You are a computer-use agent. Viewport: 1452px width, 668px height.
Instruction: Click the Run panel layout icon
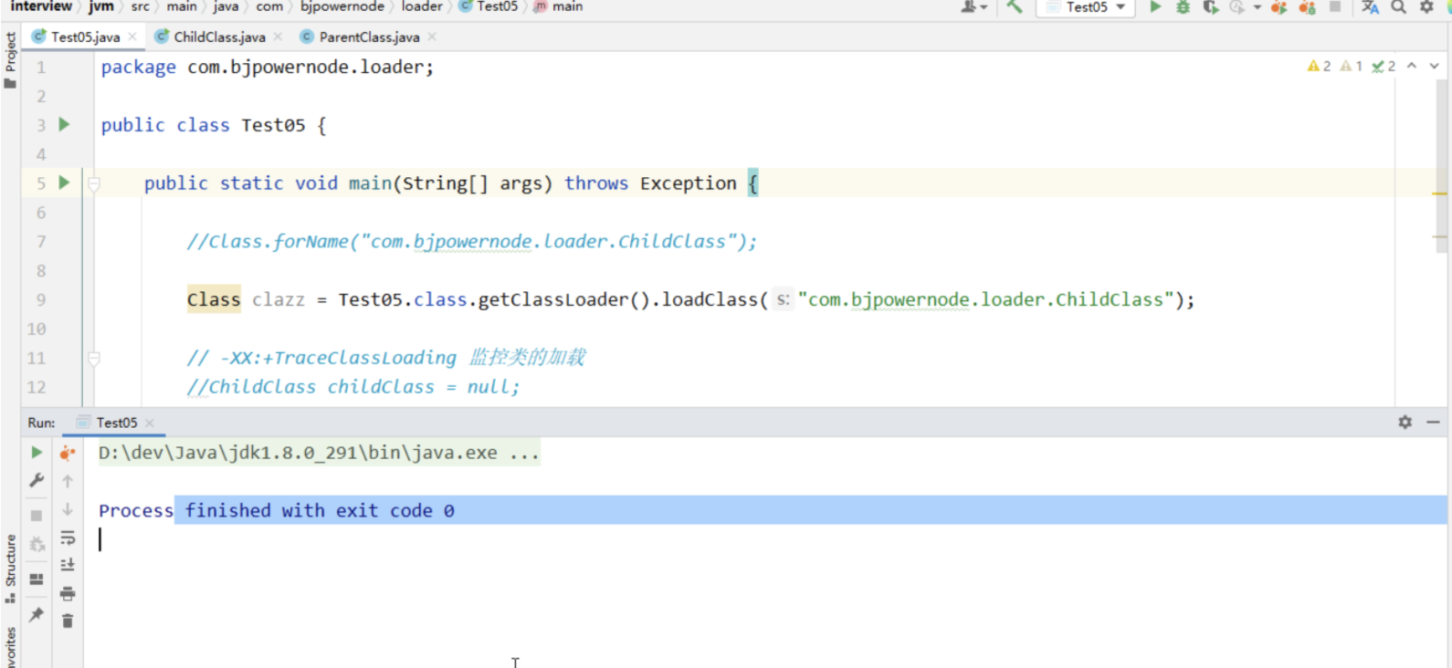(x=37, y=579)
